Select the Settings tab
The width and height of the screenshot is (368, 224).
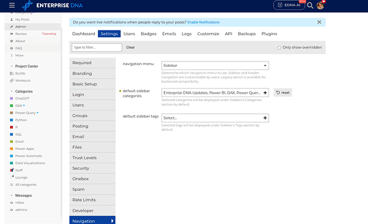coord(109,34)
